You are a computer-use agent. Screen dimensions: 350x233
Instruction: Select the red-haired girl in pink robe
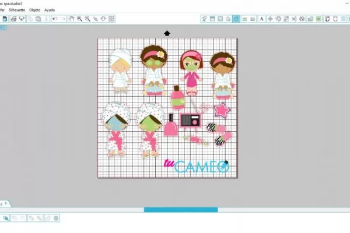click(191, 73)
